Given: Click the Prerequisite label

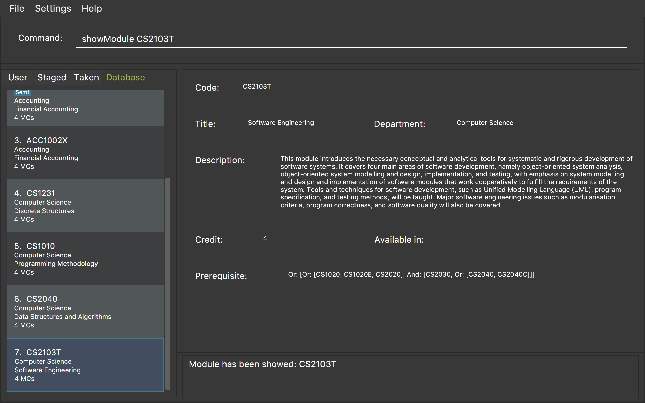Looking at the screenshot, I should (x=221, y=276).
